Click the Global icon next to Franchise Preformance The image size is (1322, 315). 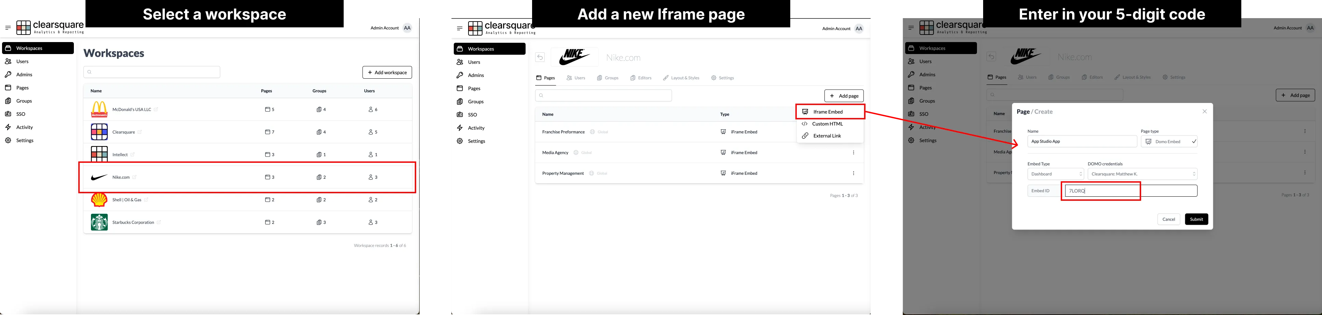tap(592, 132)
